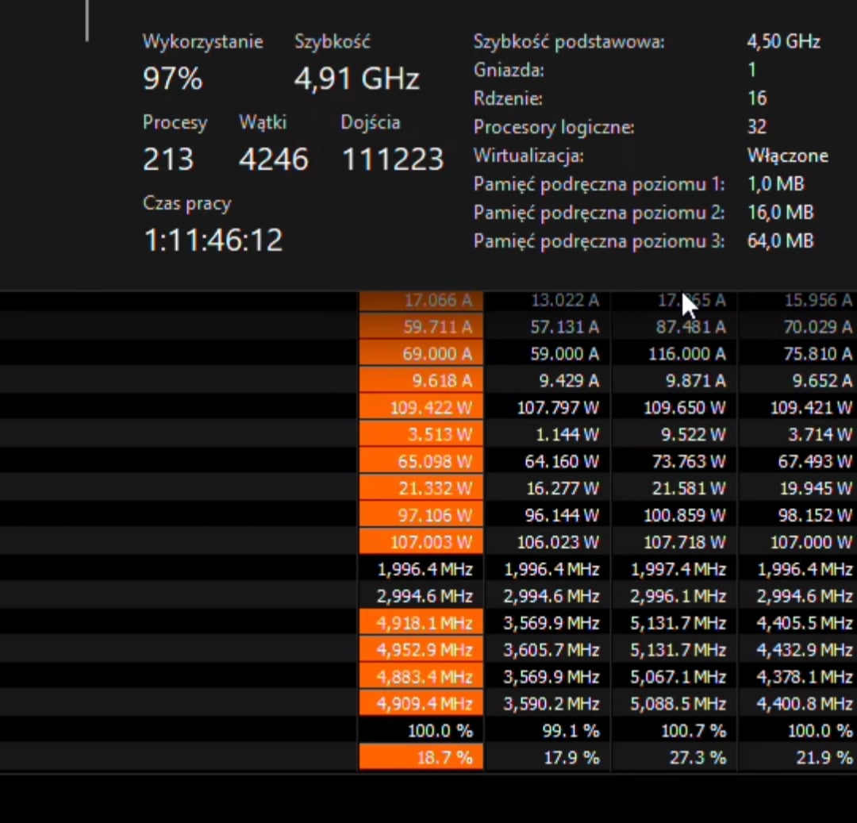
Task: Select the orange 18.7 % cell
Action: (x=421, y=757)
